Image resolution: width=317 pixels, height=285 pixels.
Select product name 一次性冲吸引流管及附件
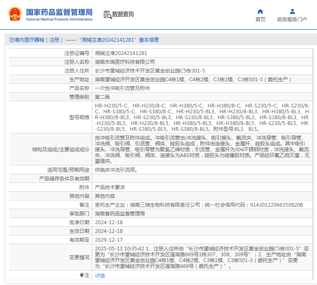coord(122,88)
